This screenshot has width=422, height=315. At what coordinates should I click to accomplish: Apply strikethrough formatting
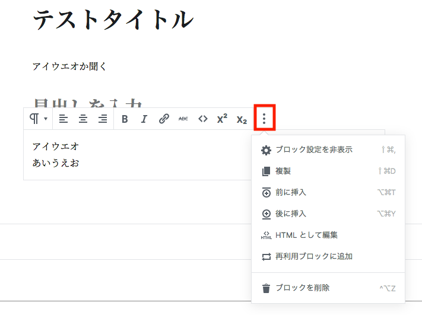[183, 119]
